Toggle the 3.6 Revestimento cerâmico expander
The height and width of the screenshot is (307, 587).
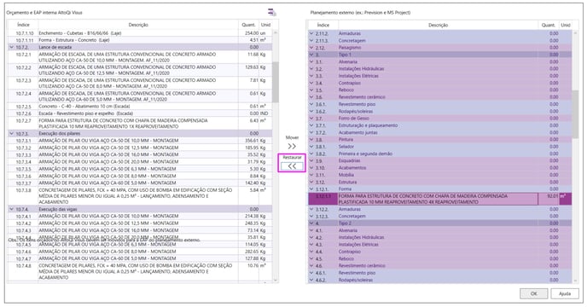[x=311, y=97]
